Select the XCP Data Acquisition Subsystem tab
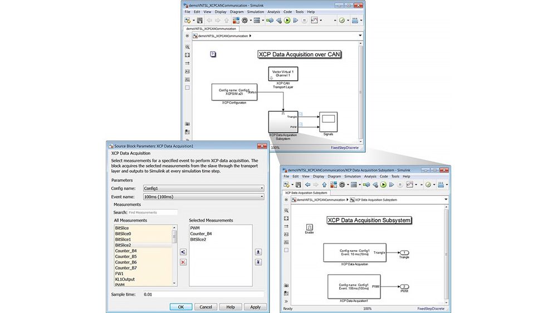The image size is (557, 313). pyautogui.click(x=306, y=192)
